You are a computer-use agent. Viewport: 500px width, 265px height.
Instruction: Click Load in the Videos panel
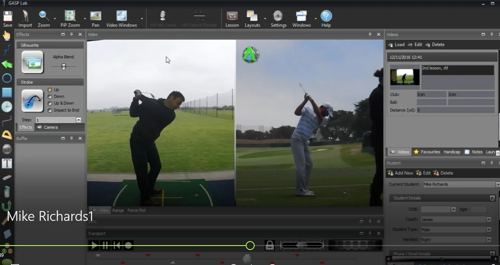pyautogui.click(x=396, y=45)
